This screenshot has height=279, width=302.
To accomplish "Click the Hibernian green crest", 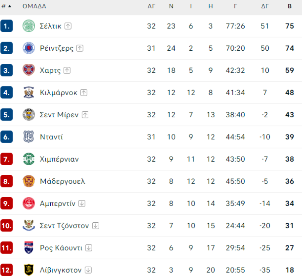I will pos(29,159).
